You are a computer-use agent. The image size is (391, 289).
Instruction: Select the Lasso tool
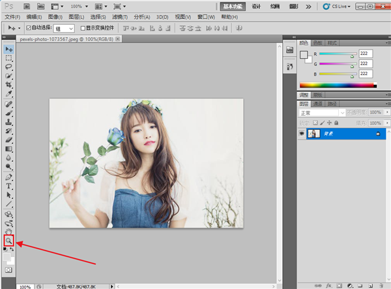(x=9, y=67)
